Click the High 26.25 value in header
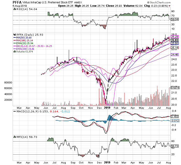The width and height of the screenshot is (181, 165). click(x=82, y=6)
